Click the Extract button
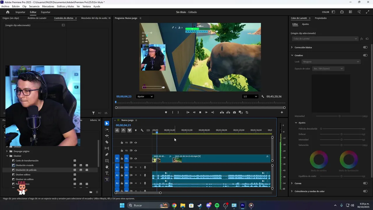This screenshot has height=210, width=373. click(x=228, y=112)
